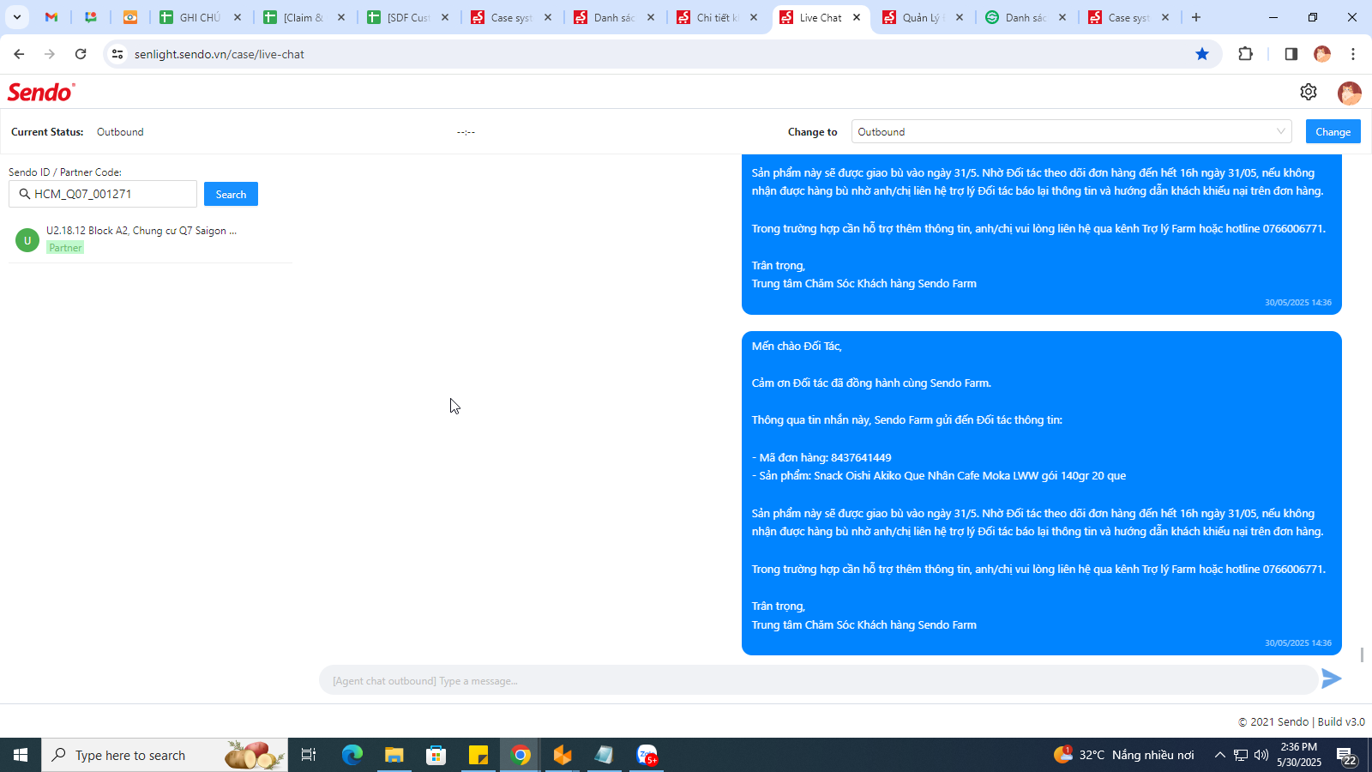Screen dimensions: 1372x772
Task: Open the 32°C weather widget
Action: pyautogui.click(x=1124, y=755)
